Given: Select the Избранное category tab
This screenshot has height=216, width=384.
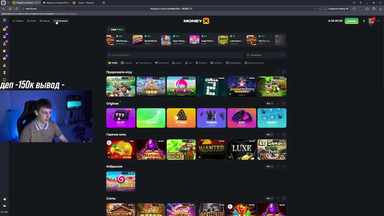Looking at the screenshot, I should [162, 63].
